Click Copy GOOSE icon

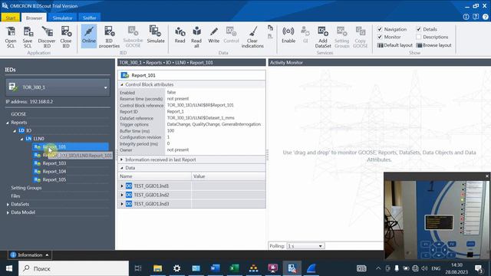coord(360,37)
